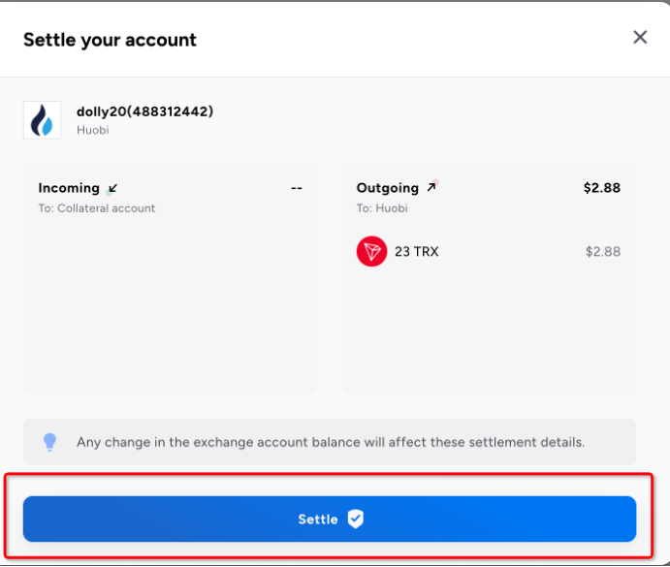Click the Huobi exchange logo icon

click(42, 120)
